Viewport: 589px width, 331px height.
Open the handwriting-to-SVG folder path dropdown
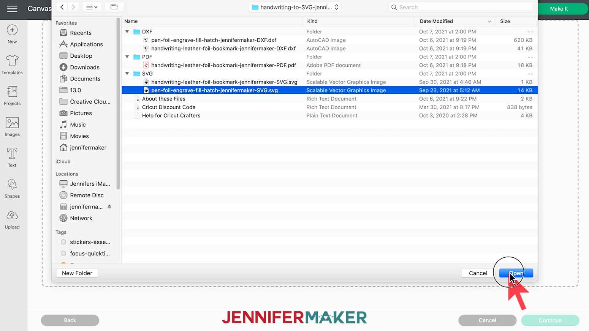(295, 7)
